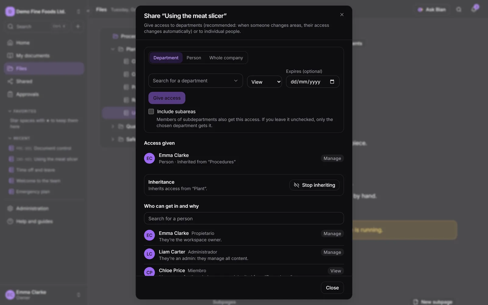The height and width of the screenshot is (305, 488).
Task: Open Home in the background sidebar
Action: tap(44, 43)
